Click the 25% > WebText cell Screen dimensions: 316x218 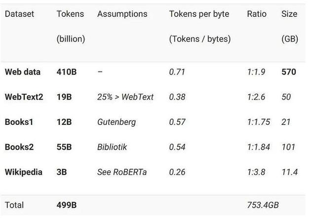pyautogui.click(x=125, y=97)
